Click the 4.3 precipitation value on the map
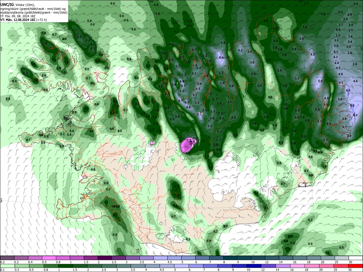The image size is (363, 272). tap(335, 57)
